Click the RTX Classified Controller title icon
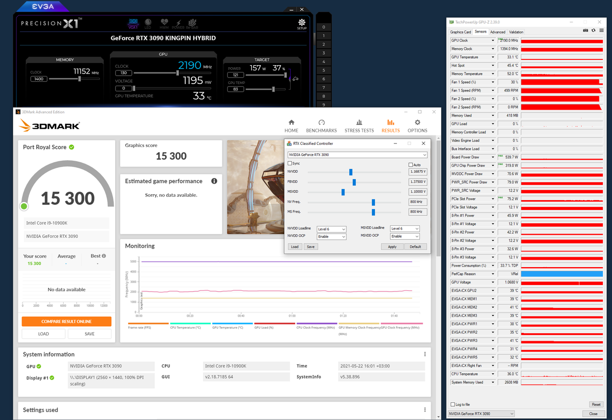This screenshot has height=420, width=612. [x=289, y=143]
